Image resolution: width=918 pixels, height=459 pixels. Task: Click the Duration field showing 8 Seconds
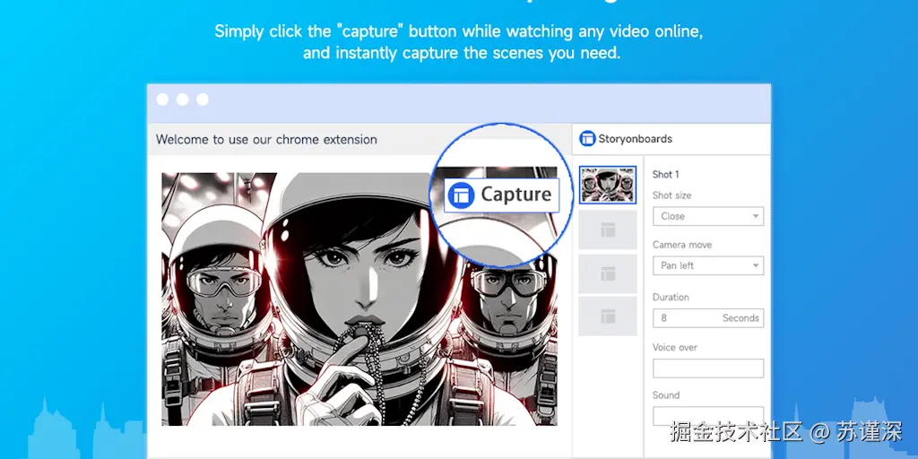[x=708, y=318]
